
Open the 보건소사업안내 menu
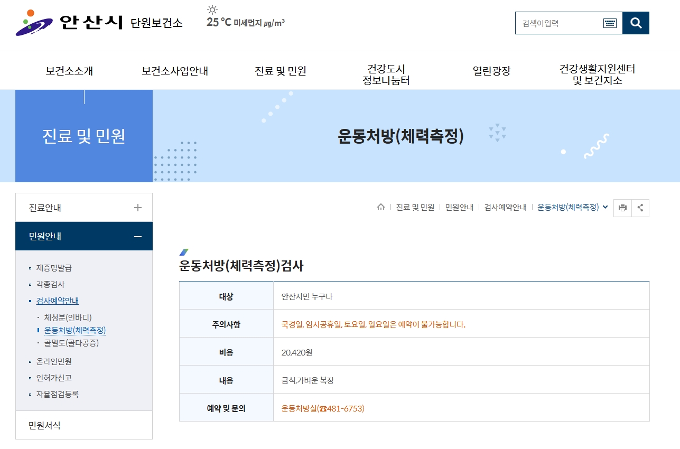click(175, 70)
